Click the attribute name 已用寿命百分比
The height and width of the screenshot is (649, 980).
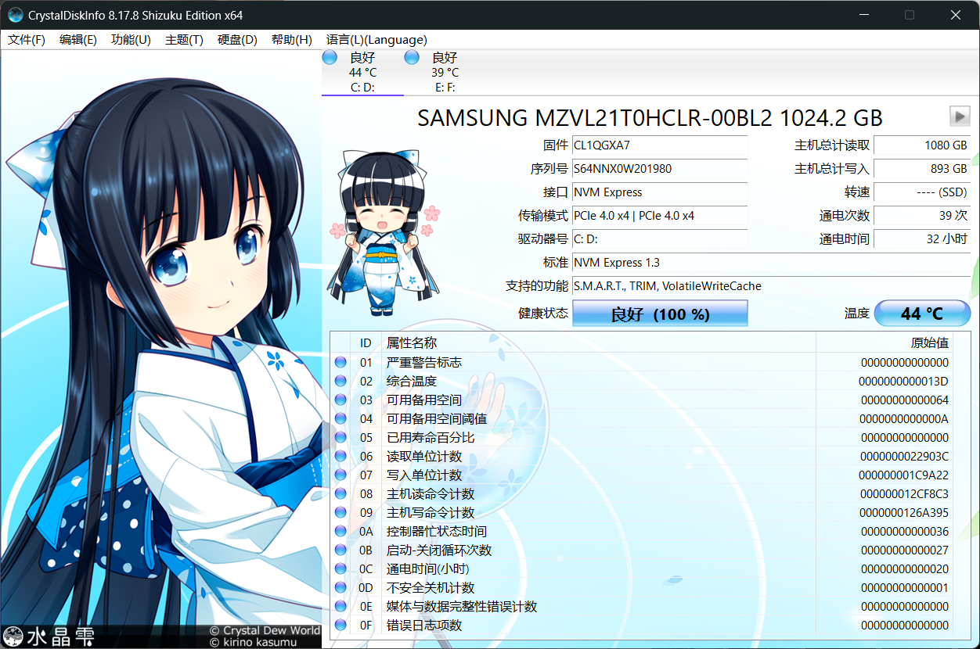[431, 437]
